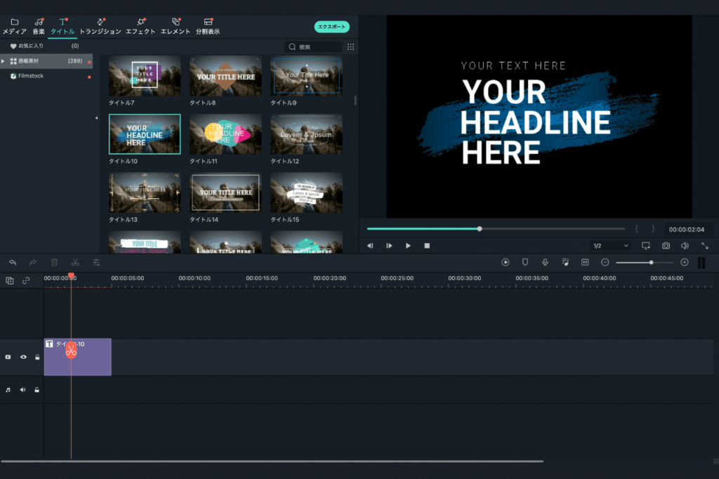Switch to the 音楽 (Music) tab

click(39, 26)
